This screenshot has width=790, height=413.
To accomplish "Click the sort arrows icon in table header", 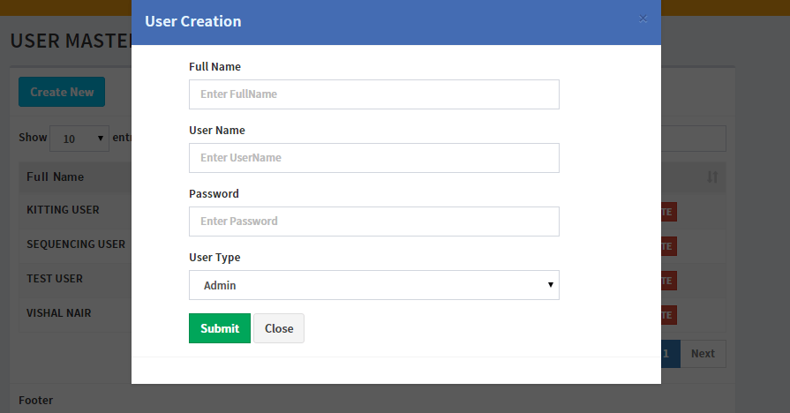I will (x=712, y=177).
